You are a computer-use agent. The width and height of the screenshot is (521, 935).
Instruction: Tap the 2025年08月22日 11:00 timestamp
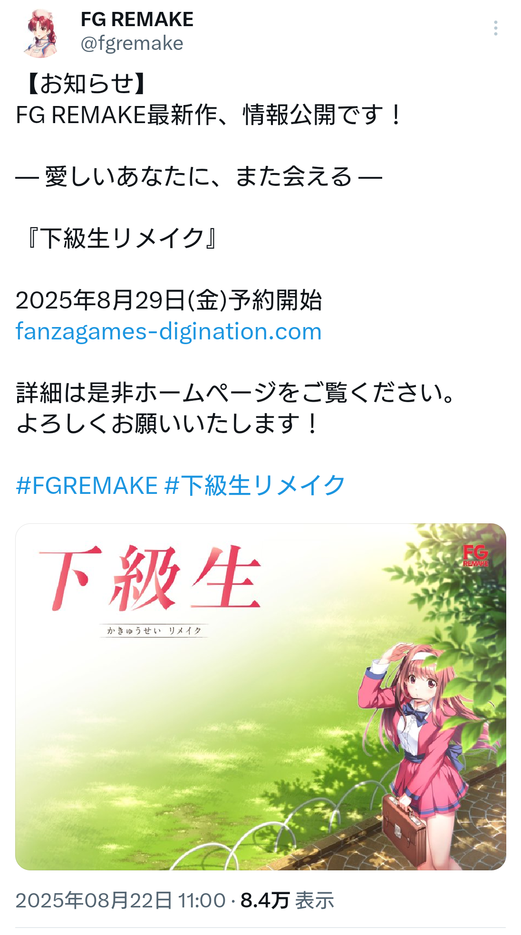coord(121,900)
